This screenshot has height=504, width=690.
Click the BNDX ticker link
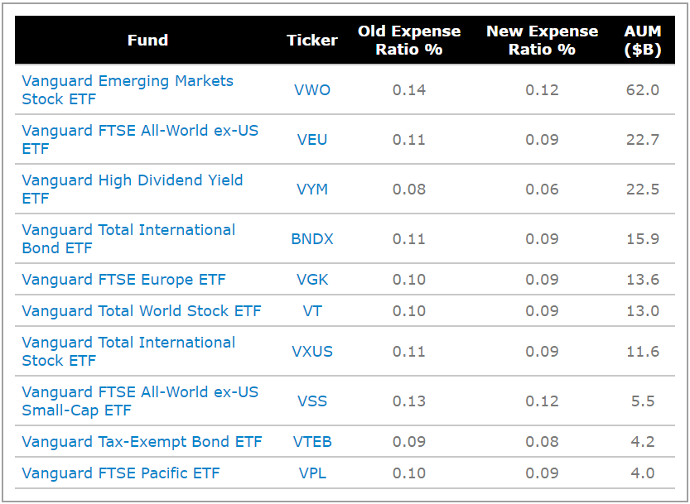point(312,239)
